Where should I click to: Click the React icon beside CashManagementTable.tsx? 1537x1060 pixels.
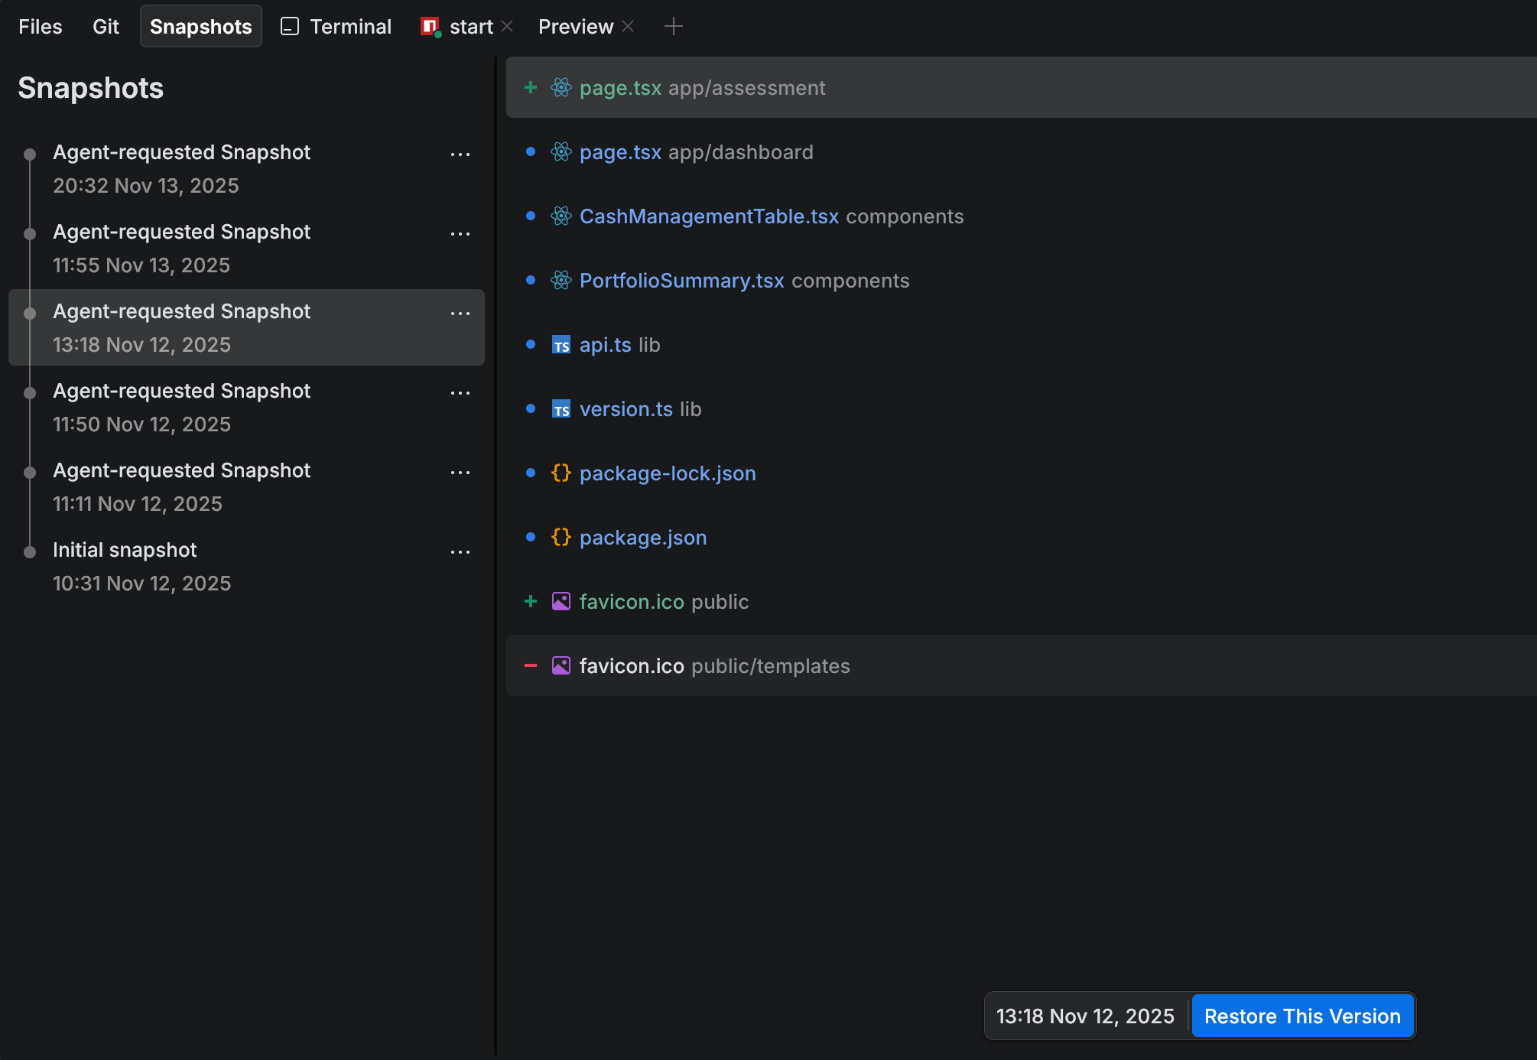click(561, 216)
